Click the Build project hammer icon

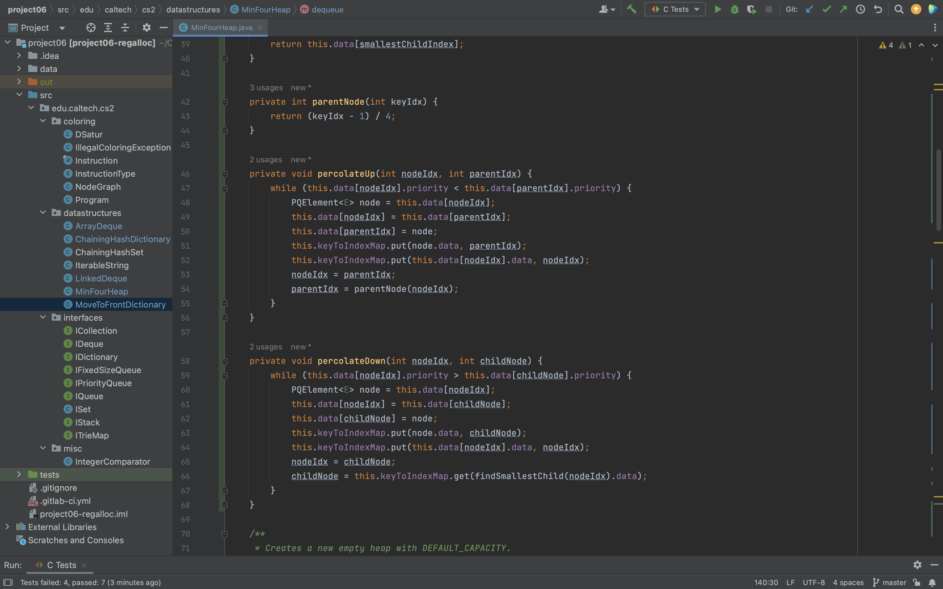[632, 9]
